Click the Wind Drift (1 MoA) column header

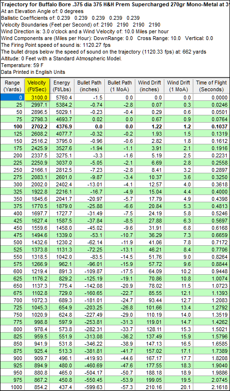179,85
